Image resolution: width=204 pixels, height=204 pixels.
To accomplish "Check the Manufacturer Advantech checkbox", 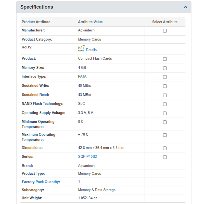I will (x=165, y=31).
